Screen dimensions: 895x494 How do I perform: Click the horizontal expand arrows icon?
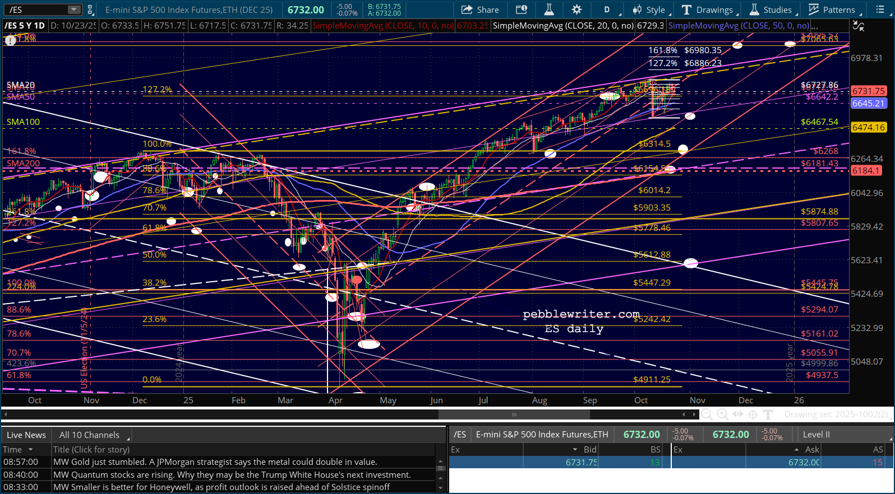[738, 414]
